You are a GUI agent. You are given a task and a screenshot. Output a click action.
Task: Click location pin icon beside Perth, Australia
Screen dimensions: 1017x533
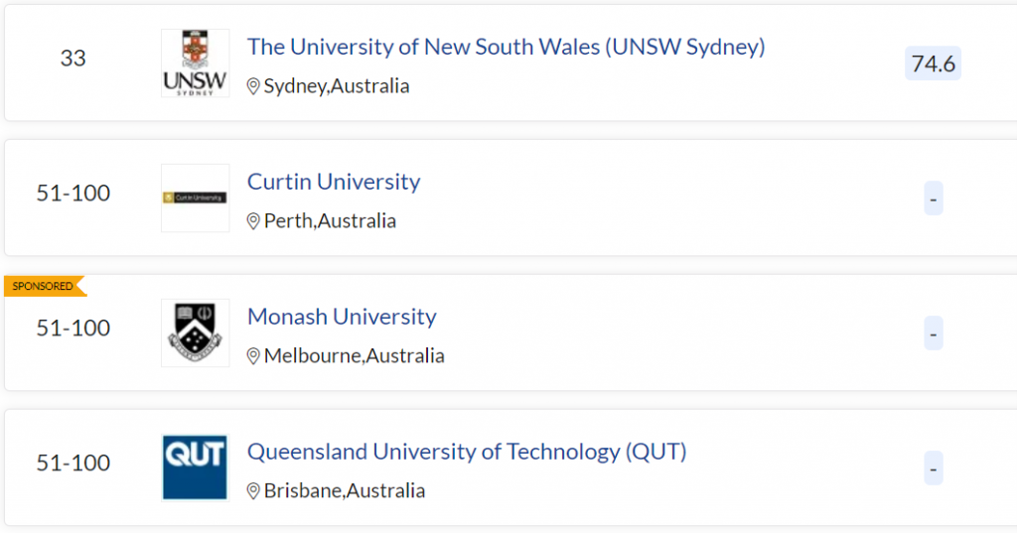253,221
